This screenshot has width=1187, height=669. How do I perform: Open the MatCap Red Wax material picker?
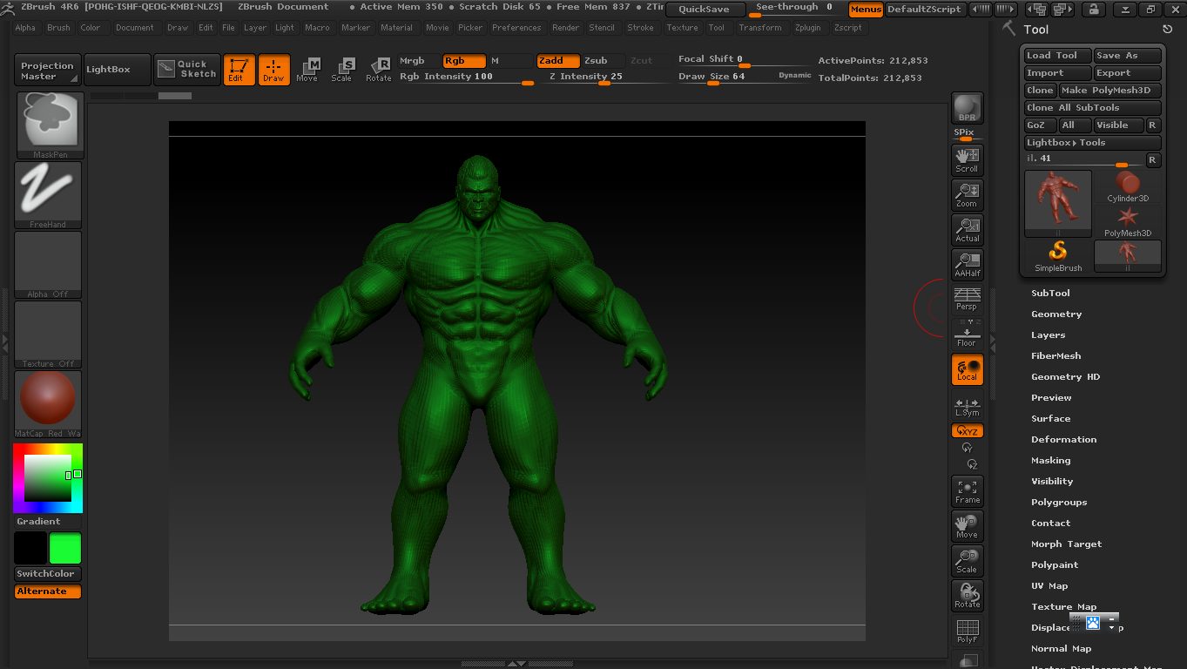click(48, 404)
